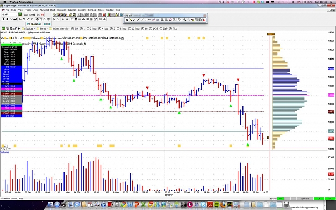Switch chart to Daily interval
336x210 pixels.
click(x=164, y=28)
